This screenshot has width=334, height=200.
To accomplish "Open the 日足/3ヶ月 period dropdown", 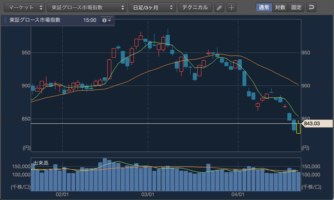I will pos(152,7).
